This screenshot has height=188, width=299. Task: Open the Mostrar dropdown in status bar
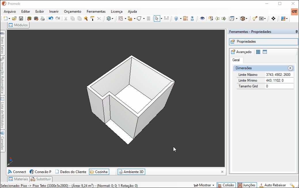(204, 185)
